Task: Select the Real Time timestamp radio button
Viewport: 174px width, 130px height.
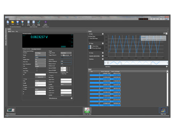Action: coord(61,74)
